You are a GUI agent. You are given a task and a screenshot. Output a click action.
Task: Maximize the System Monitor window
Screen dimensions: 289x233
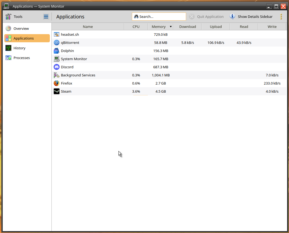point(276,6)
